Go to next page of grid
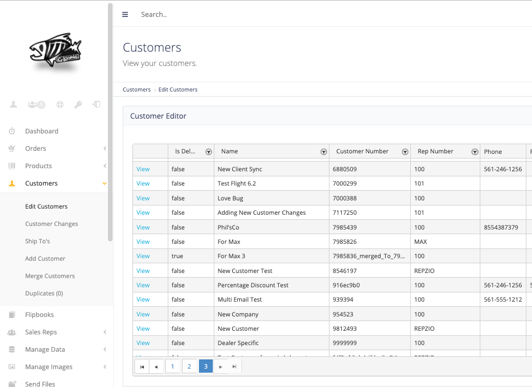This screenshot has width=532, height=387. click(220, 367)
